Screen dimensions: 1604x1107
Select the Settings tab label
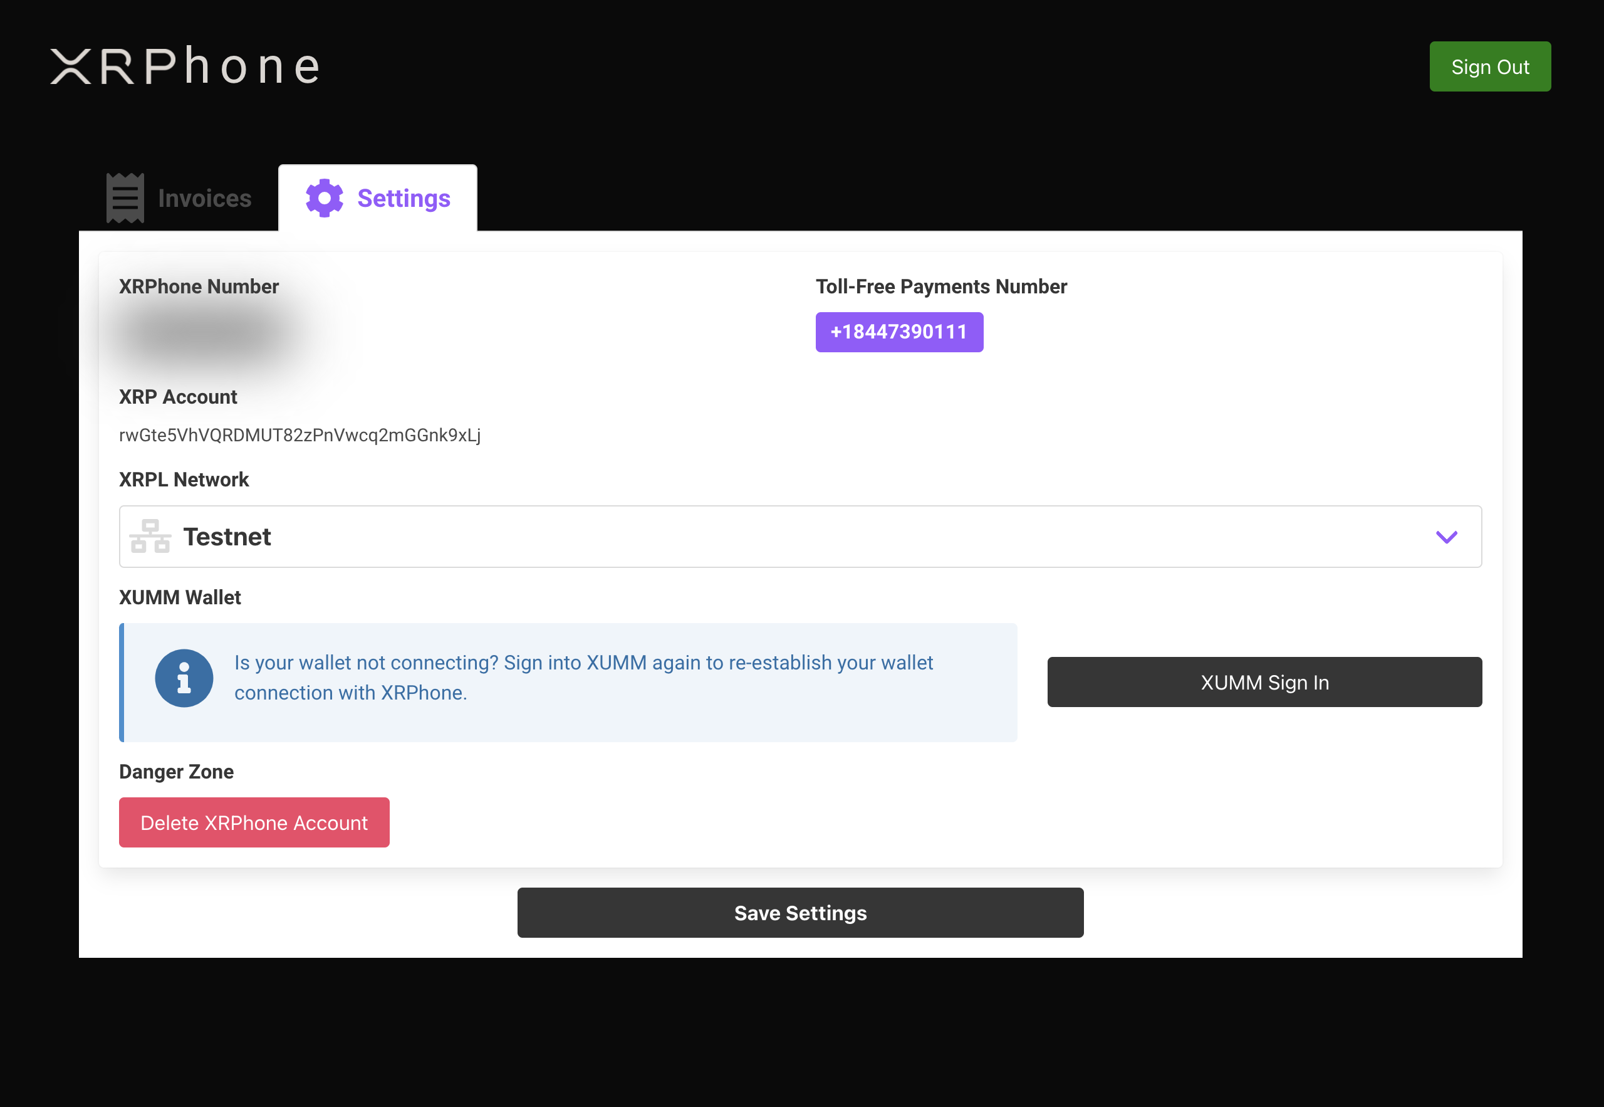click(x=404, y=198)
